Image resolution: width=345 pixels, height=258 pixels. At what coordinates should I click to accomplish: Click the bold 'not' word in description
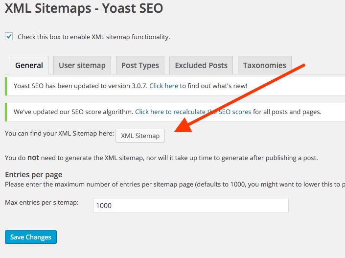tap(33, 158)
